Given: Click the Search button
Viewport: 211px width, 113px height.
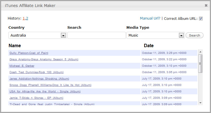Looking at the screenshot, I should (195, 35).
